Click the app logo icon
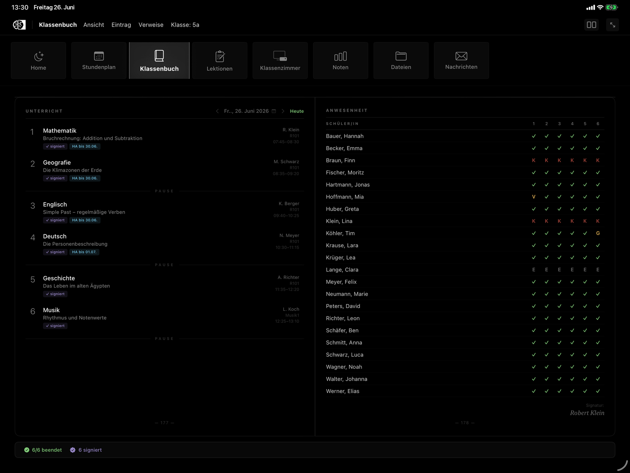 19,25
